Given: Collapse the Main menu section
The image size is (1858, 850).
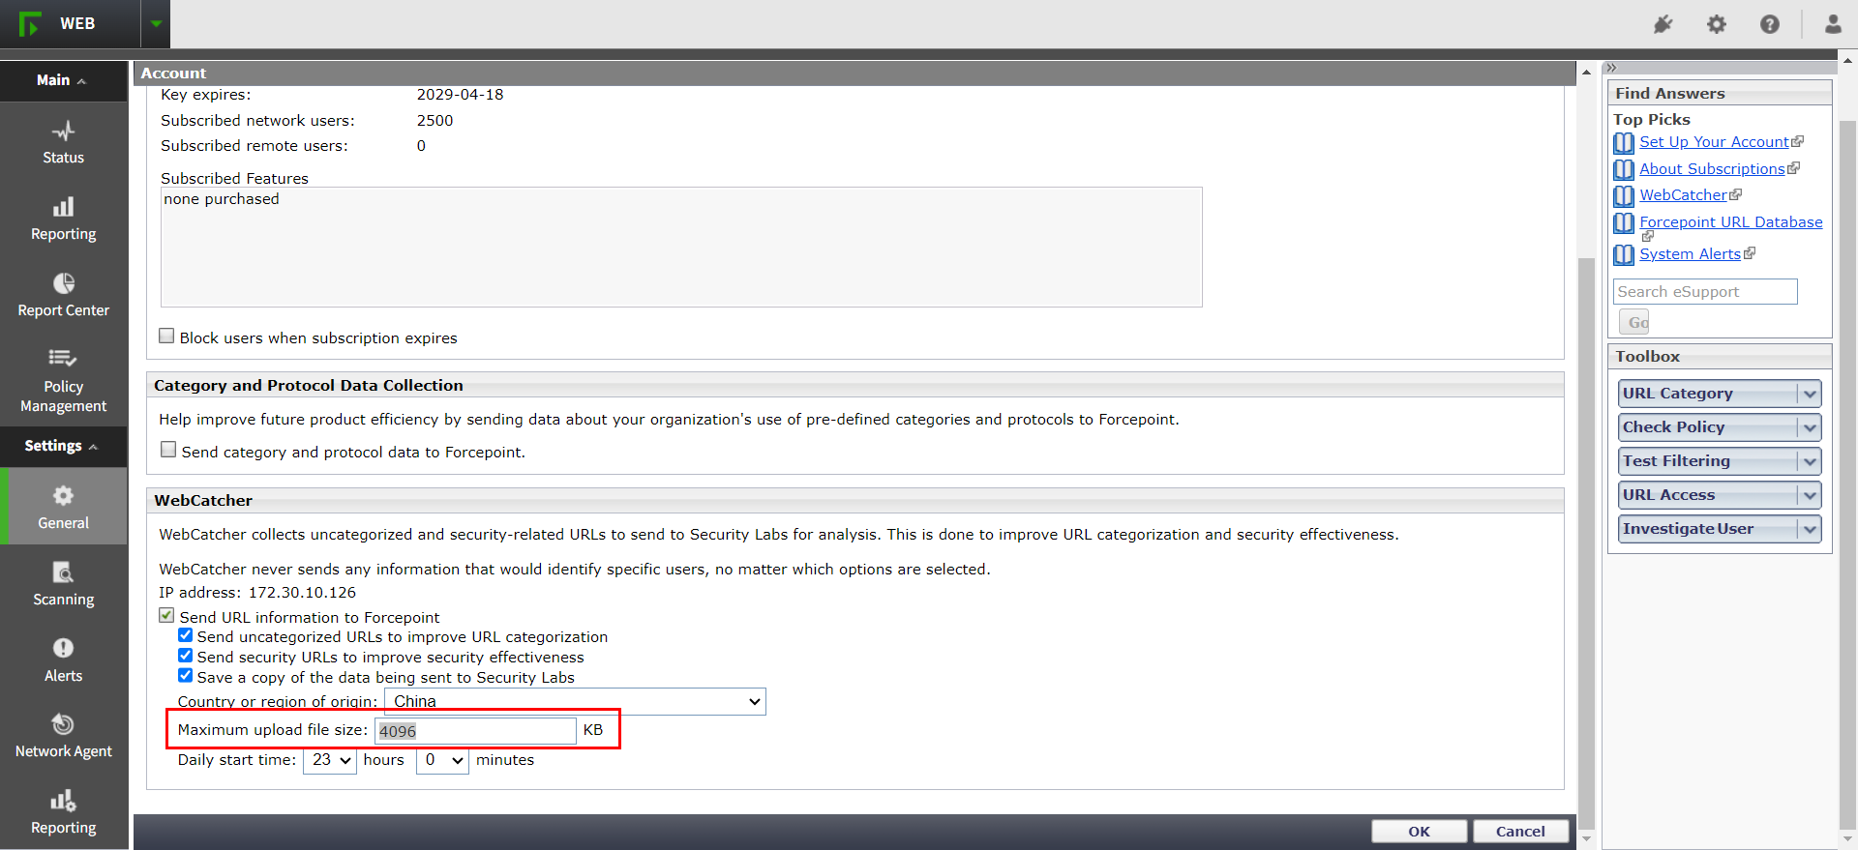Looking at the screenshot, I should click(x=63, y=80).
